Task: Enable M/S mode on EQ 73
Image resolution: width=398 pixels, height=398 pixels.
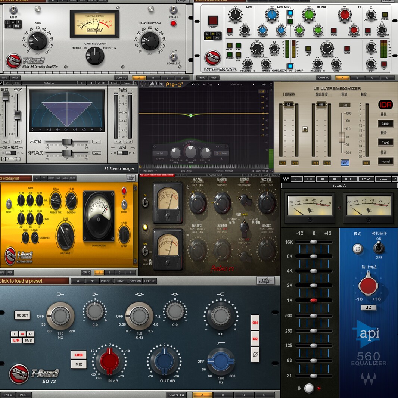Action: (x=28, y=340)
